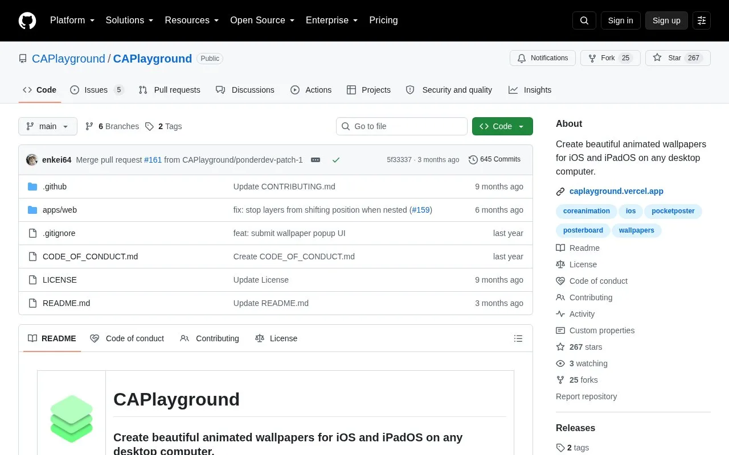Viewport: 729px width, 455px height.
Task: Open the appearance settings icon button
Action: click(702, 20)
